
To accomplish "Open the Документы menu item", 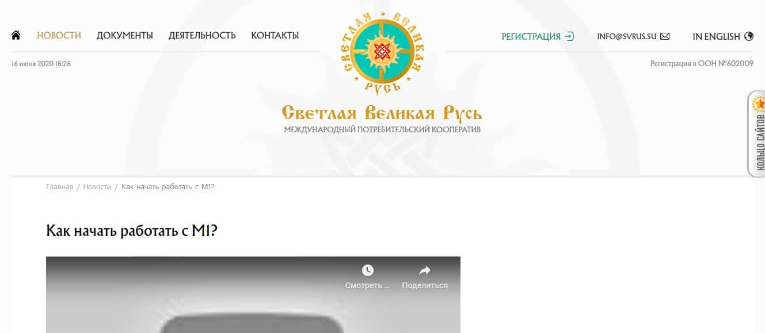I will coord(125,36).
